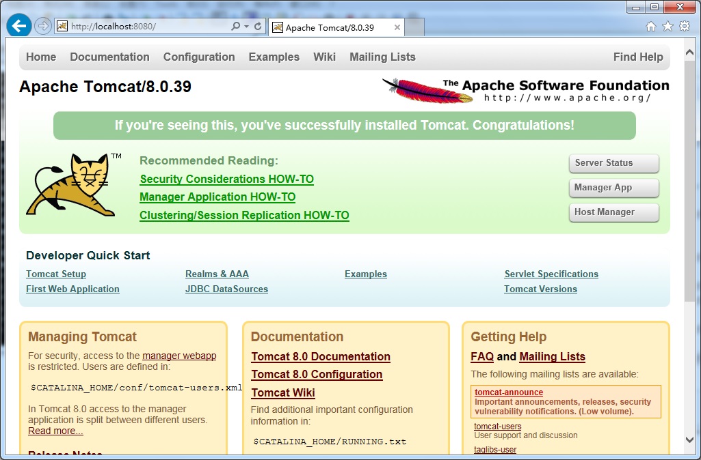701x460 pixels.
Task: Open Realms & AAA link
Action: pos(217,274)
